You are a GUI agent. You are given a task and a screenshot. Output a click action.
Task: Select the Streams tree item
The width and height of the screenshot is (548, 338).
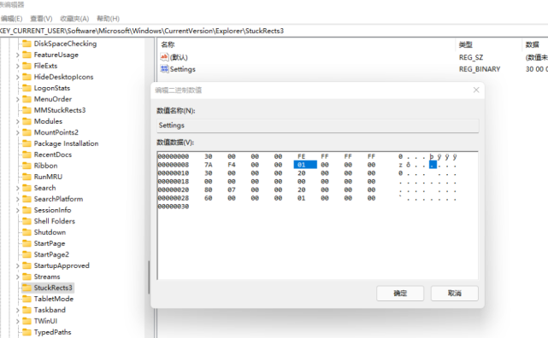47,277
